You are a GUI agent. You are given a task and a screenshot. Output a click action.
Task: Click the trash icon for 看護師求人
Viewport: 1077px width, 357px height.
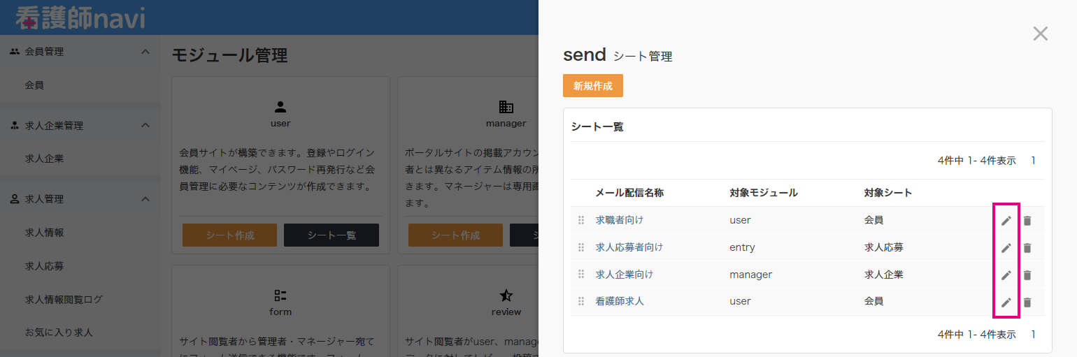point(1027,303)
